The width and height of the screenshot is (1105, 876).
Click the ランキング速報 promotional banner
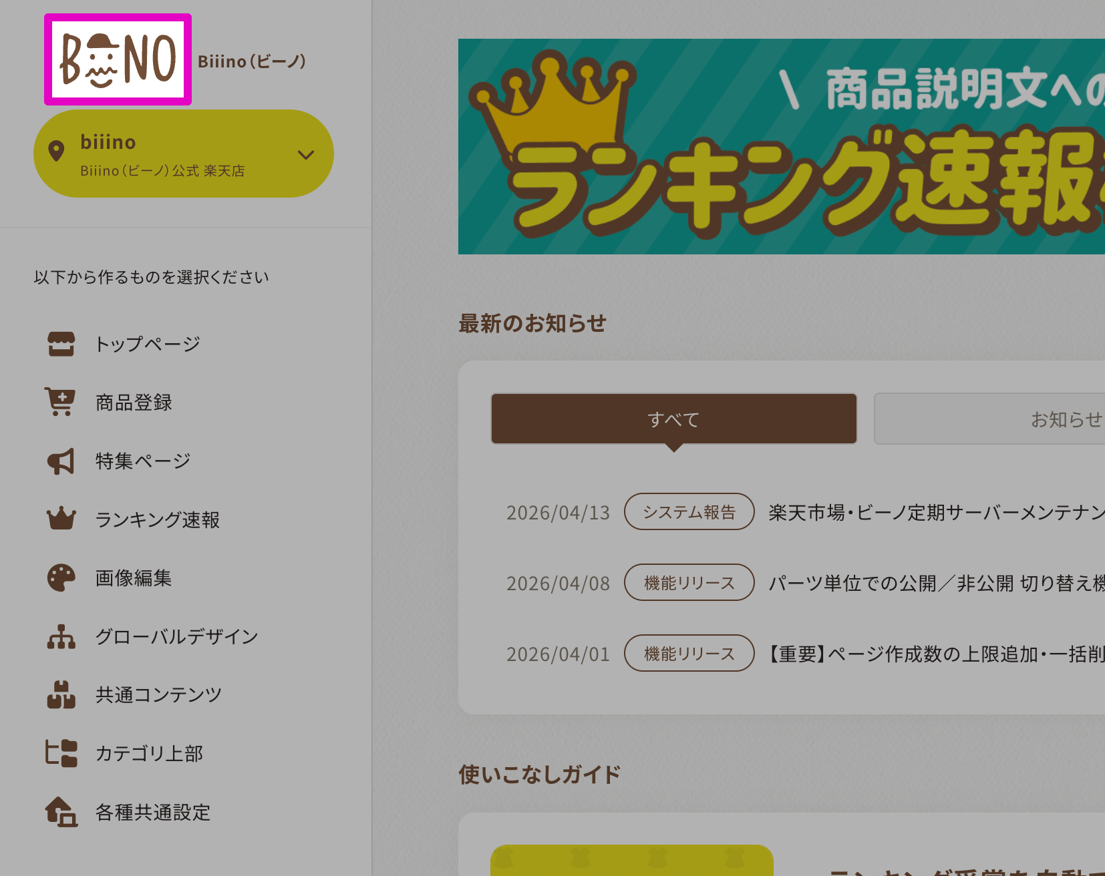pos(782,146)
